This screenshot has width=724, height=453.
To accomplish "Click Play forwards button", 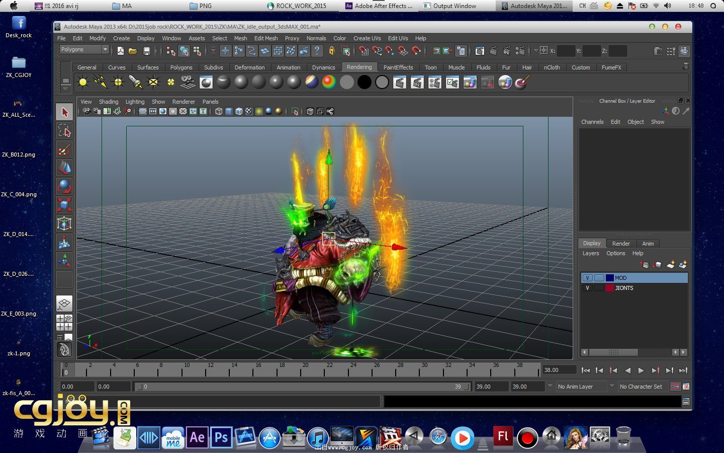I will [641, 370].
